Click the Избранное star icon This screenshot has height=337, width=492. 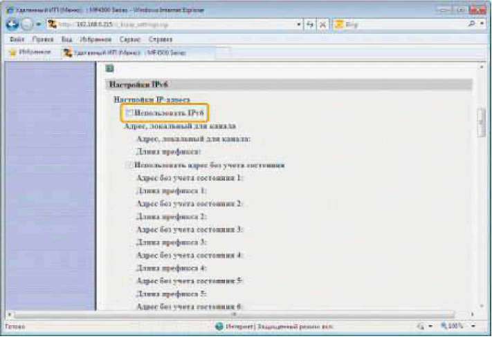coord(12,52)
